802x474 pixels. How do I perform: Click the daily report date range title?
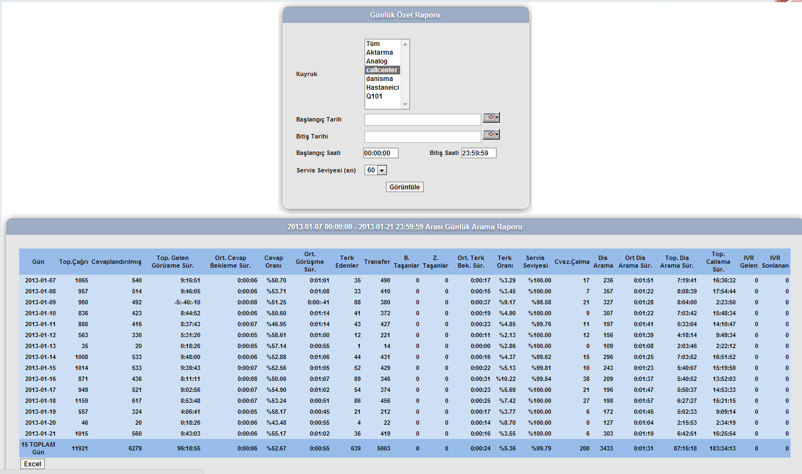(405, 227)
